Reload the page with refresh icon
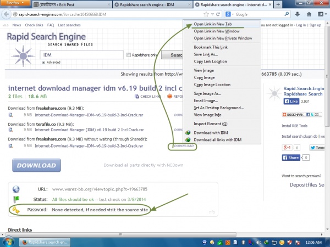 (x=218, y=14)
